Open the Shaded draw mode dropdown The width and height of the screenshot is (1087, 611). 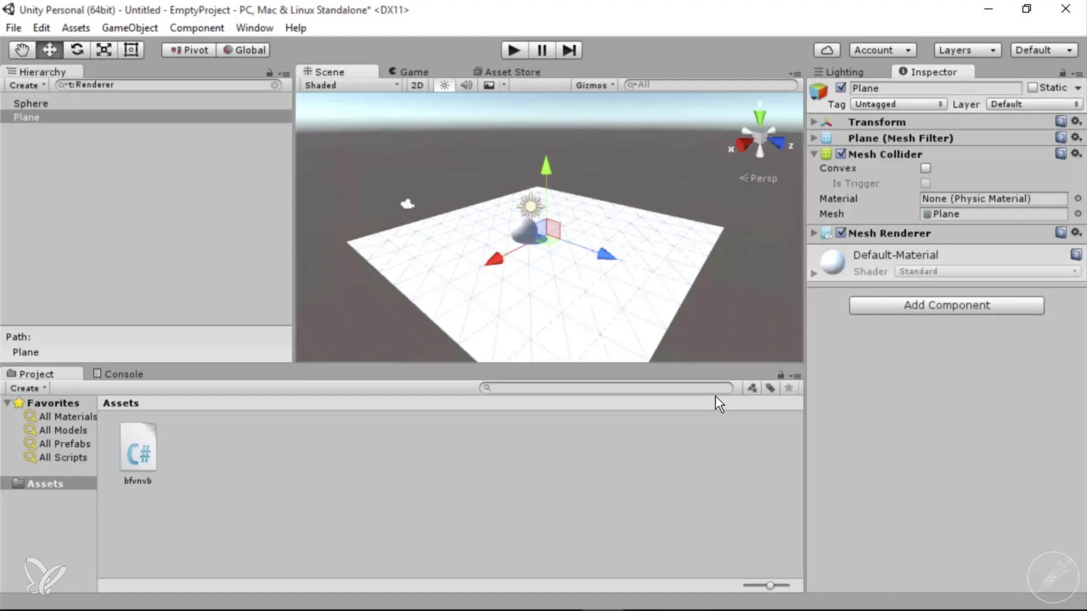click(351, 85)
